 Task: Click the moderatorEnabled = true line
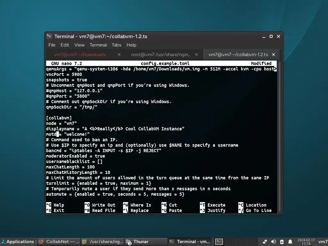pyautogui.click(x=76, y=156)
